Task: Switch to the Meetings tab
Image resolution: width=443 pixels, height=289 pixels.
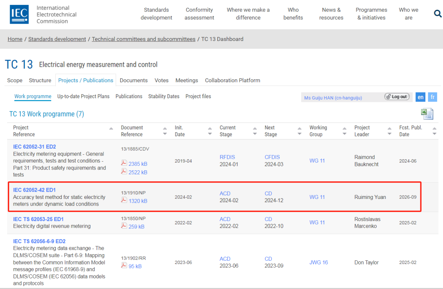Action: click(x=187, y=80)
